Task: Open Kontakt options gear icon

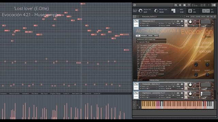Action: 180,5
